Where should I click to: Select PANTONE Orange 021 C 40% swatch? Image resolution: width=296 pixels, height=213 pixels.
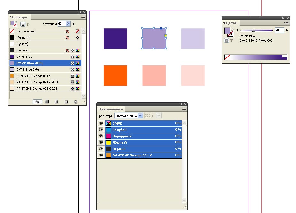[45, 82]
